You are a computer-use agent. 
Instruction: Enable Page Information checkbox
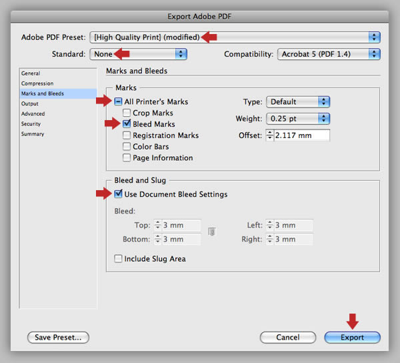pyautogui.click(x=127, y=157)
